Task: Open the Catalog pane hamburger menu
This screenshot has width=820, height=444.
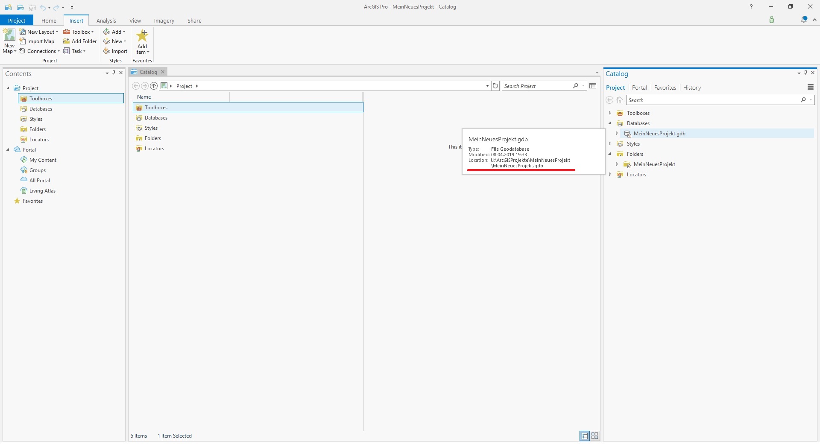Action: pyautogui.click(x=810, y=87)
